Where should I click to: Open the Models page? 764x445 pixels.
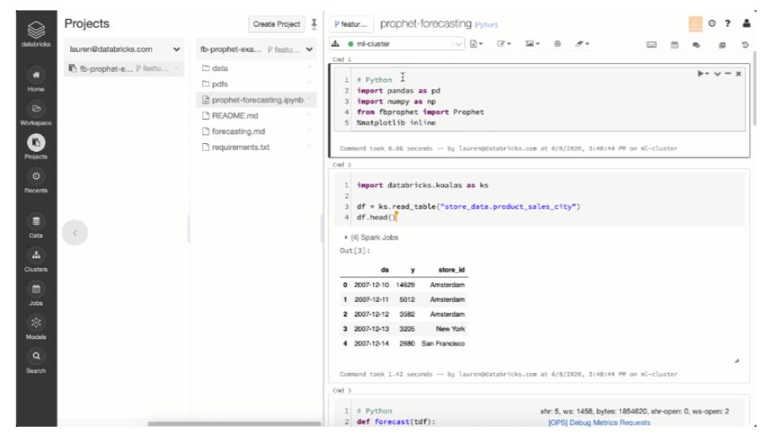tap(36, 326)
